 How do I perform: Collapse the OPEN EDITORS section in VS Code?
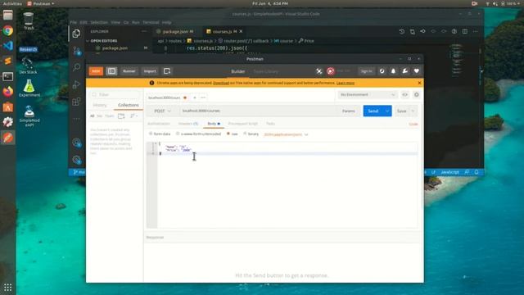coord(104,41)
